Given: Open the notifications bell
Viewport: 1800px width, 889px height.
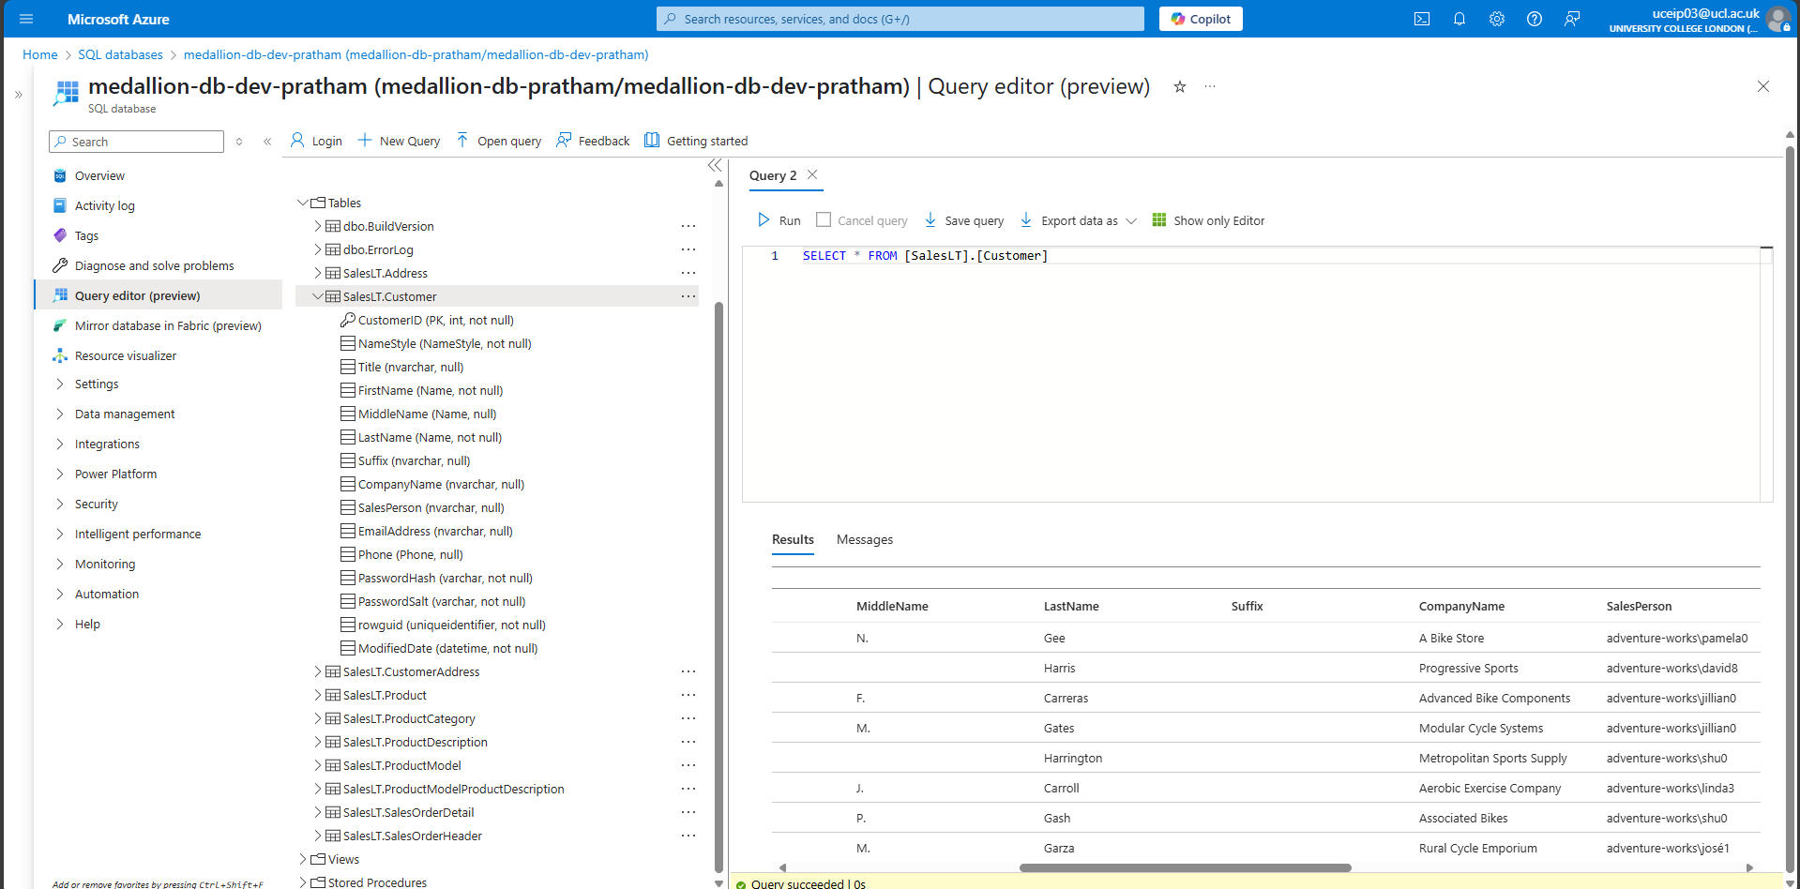Looking at the screenshot, I should (x=1460, y=19).
